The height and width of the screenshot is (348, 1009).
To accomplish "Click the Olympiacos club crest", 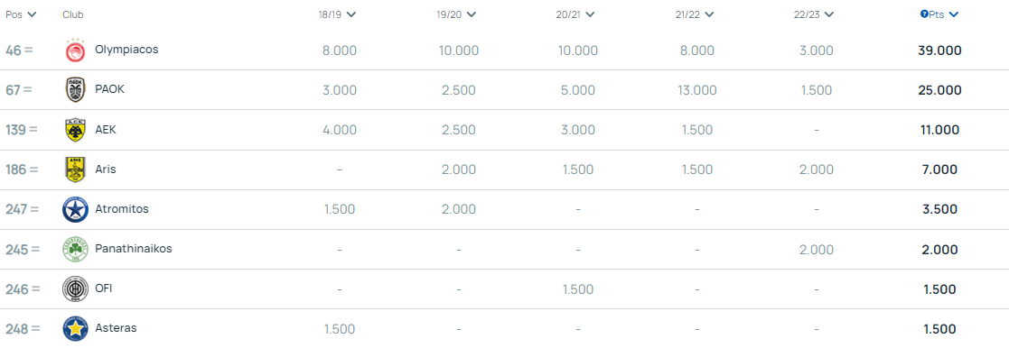I will point(75,50).
